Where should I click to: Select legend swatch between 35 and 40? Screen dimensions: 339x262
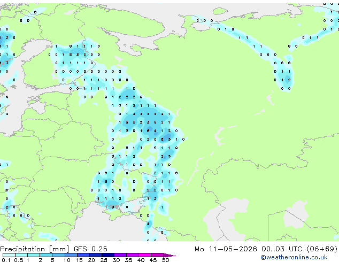click(x=132, y=255)
